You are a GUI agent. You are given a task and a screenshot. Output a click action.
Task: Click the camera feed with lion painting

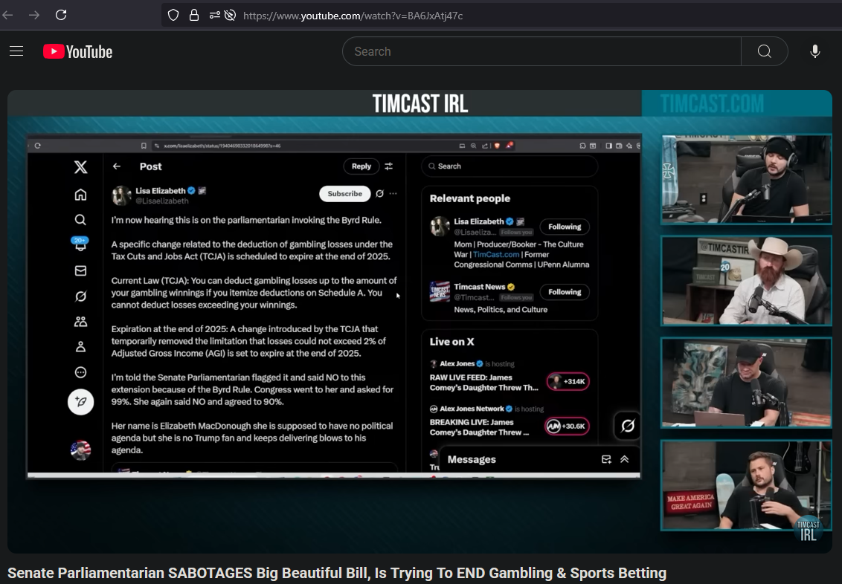(746, 383)
